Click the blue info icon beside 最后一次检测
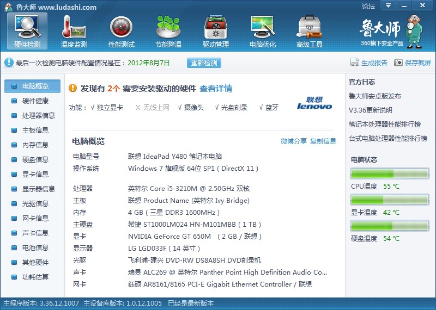Screen dimensions: 436x310 point(9,63)
